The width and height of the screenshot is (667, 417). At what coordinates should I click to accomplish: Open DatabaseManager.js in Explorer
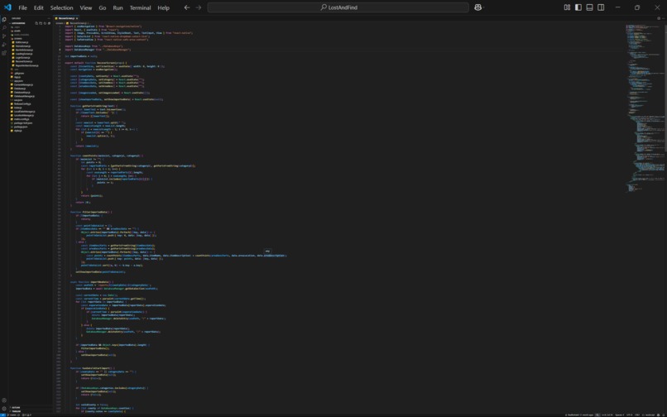click(24, 96)
